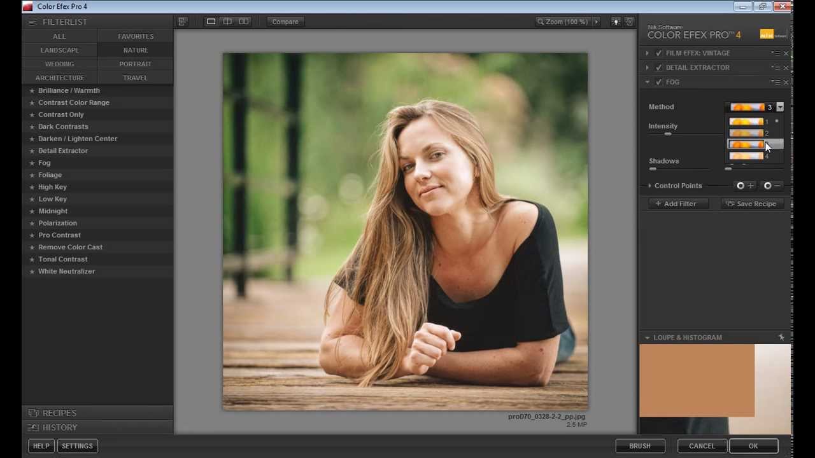Viewport: 815px width, 458px height.
Task: Open SETTINGS button
Action: (x=77, y=446)
